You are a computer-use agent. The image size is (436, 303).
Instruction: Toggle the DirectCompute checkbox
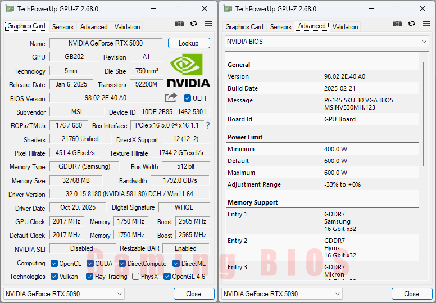pyautogui.click(x=122, y=264)
